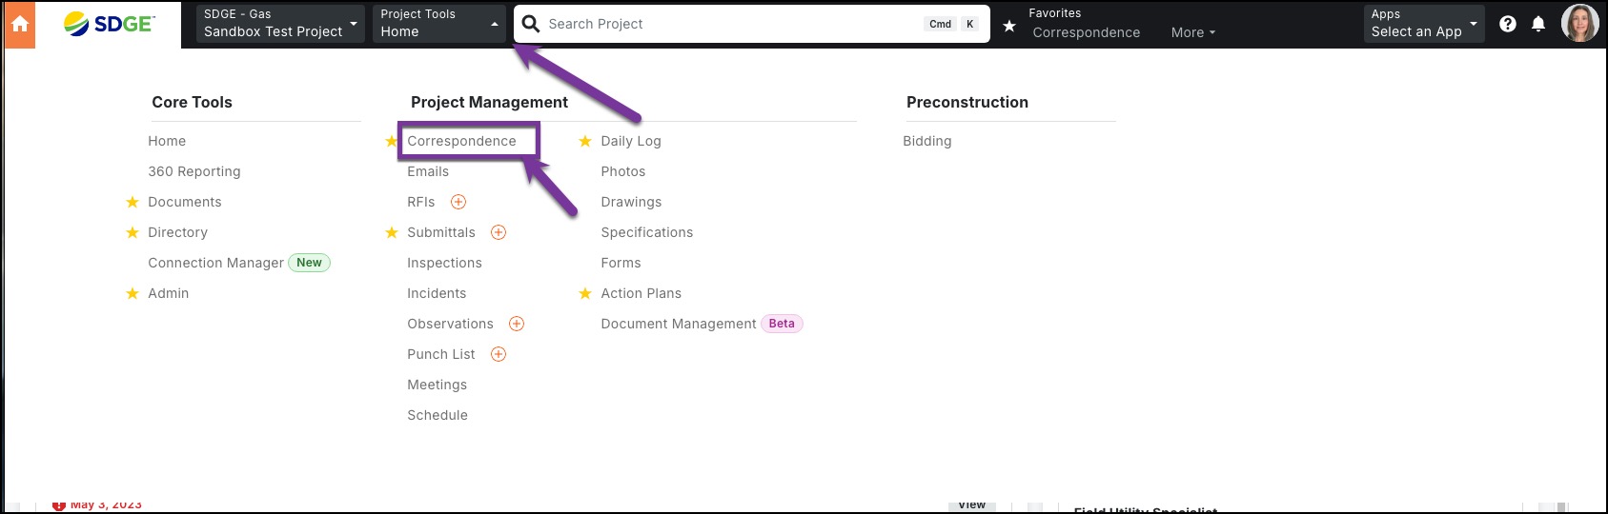Image resolution: width=1608 pixels, height=514 pixels.
Task: Add new Observation via plus icon
Action: click(x=517, y=324)
